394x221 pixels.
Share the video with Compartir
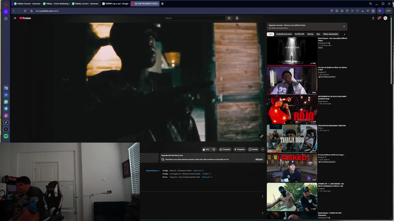pyautogui.click(x=225, y=149)
